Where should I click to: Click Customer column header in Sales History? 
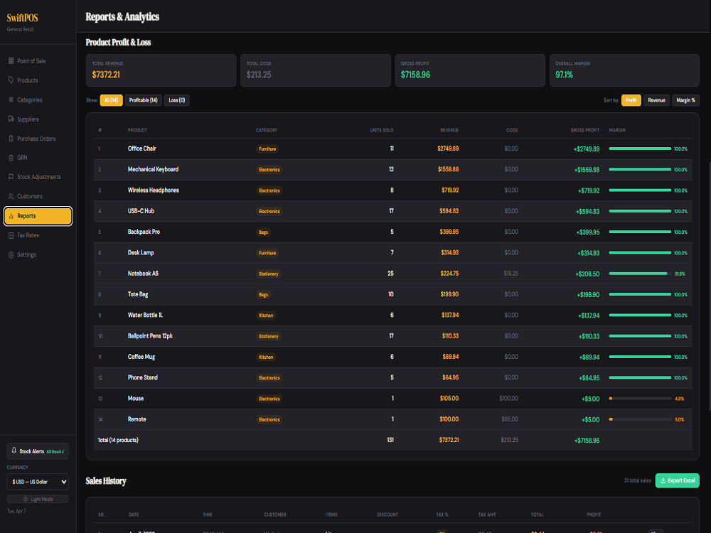click(274, 515)
